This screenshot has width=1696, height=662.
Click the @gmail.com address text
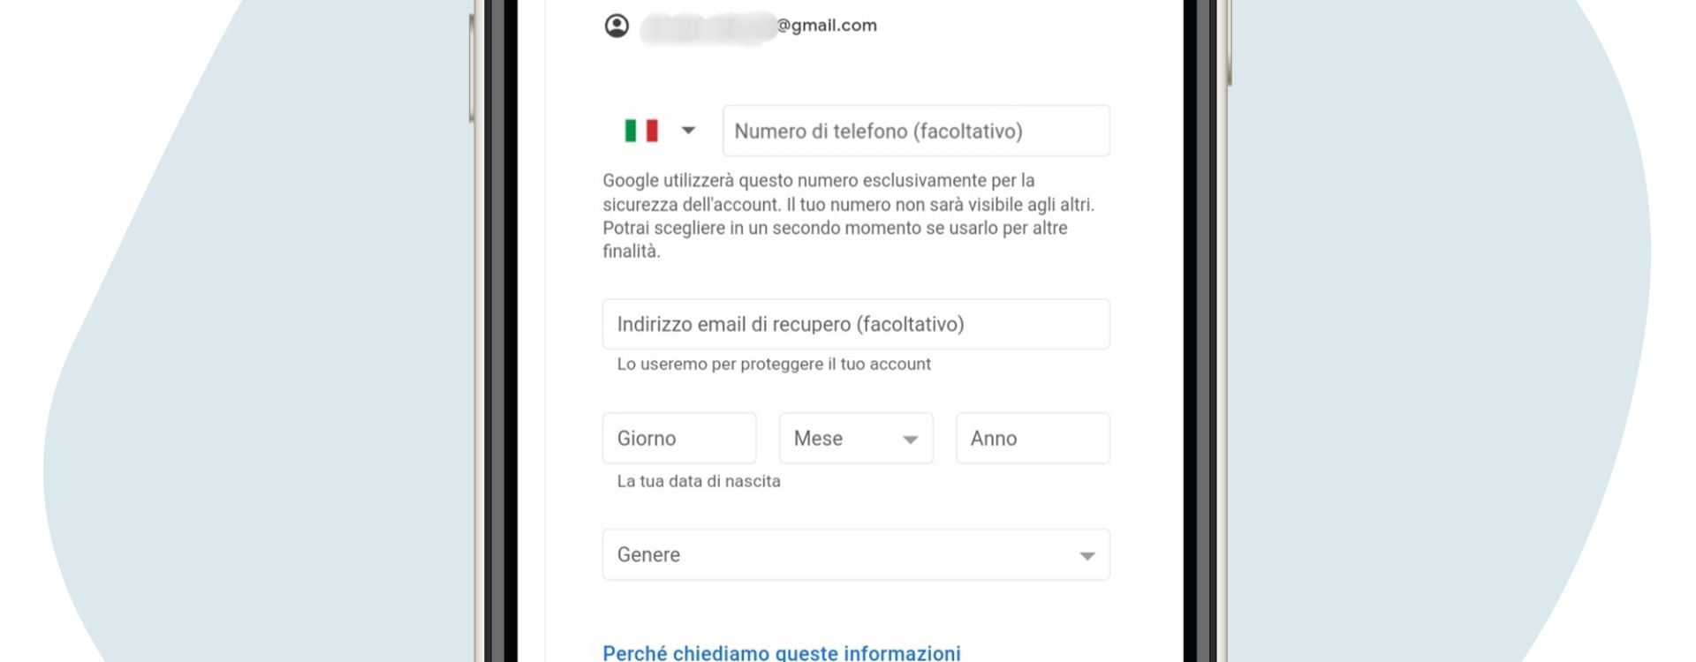pos(827,26)
